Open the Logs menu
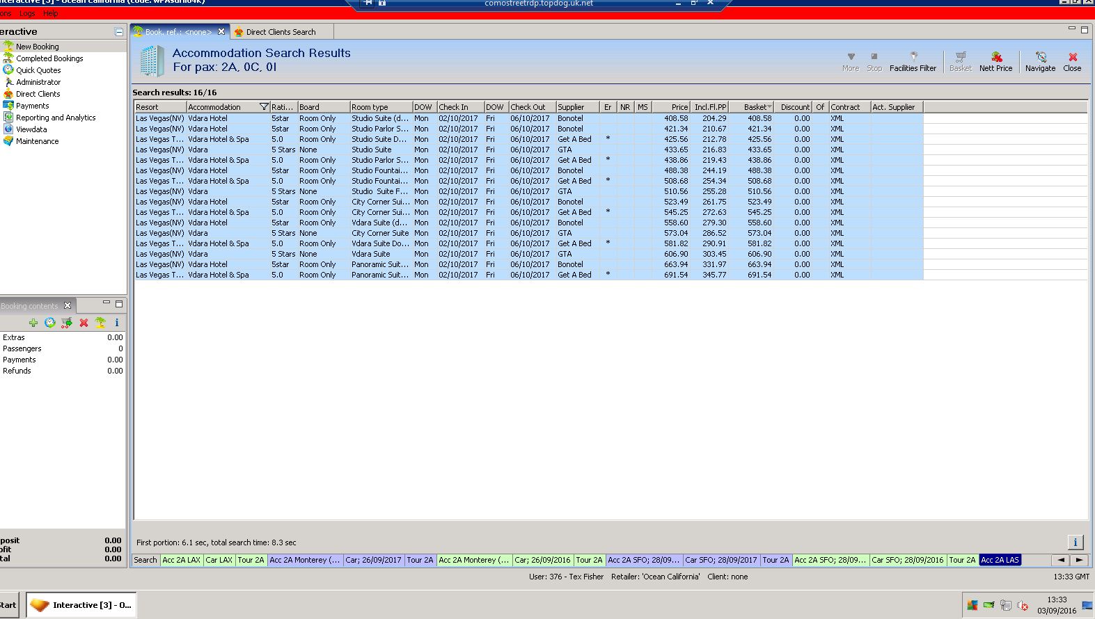1095x619 pixels. (27, 13)
